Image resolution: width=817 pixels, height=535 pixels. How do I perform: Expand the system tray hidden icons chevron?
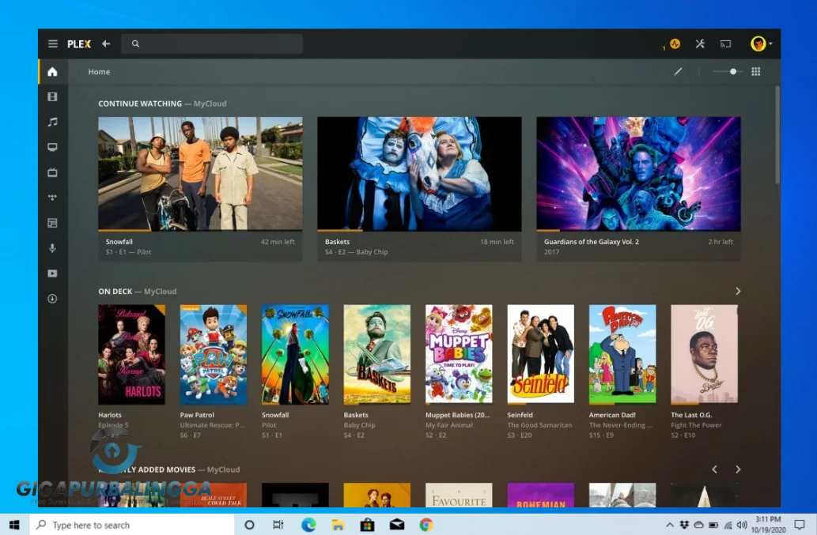tap(670, 525)
